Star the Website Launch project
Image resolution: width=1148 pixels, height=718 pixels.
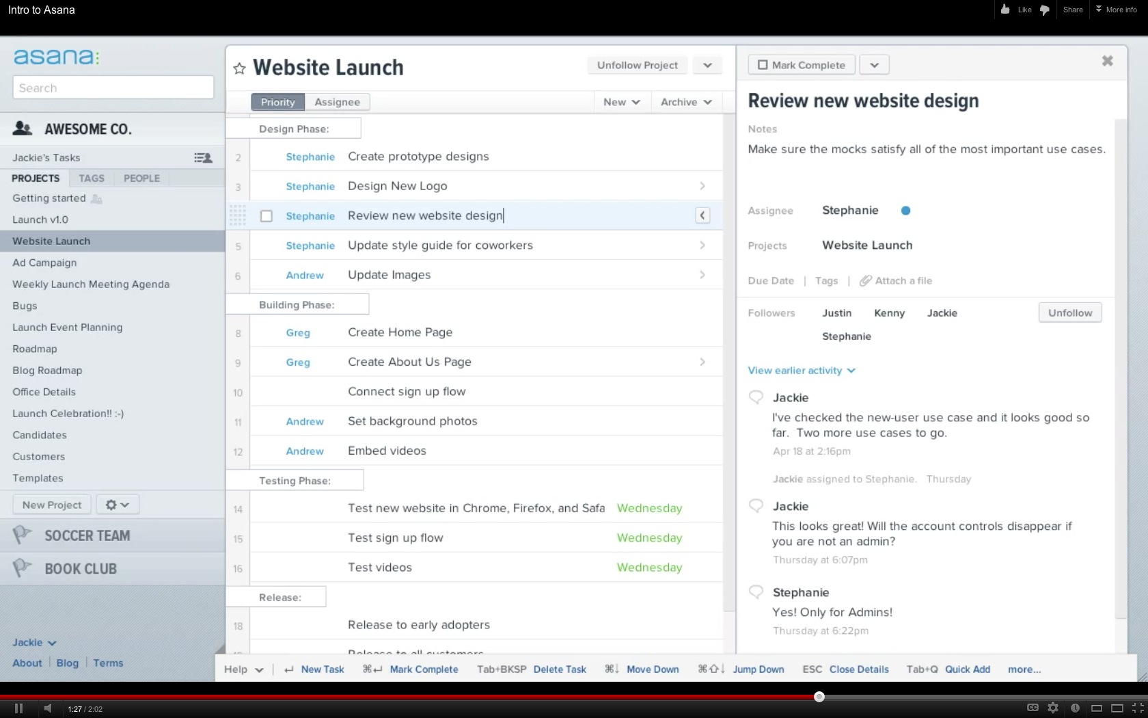coord(239,68)
